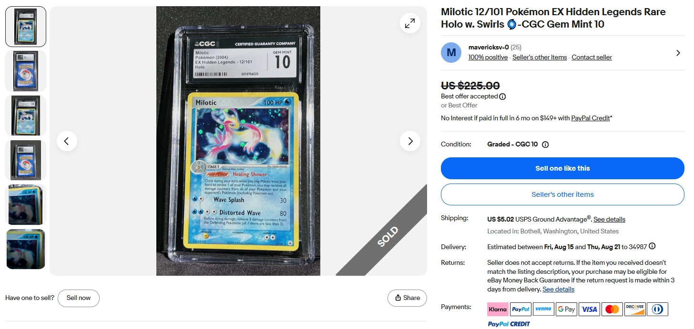The height and width of the screenshot is (329, 694).
Task: Click the Klarna payment icon
Action: 498,309
